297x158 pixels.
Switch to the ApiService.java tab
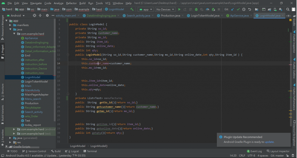tap(237, 15)
